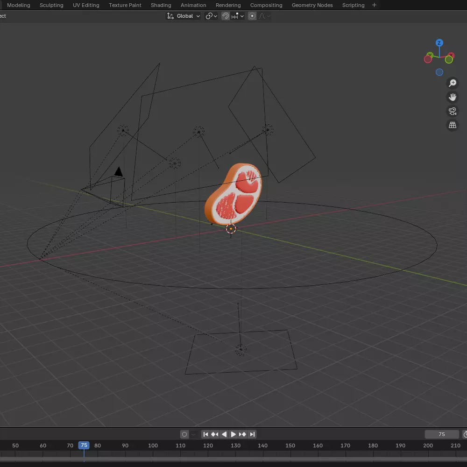Open the Modeling workspace tab
Image resolution: width=467 pixels, height=467 pixels.
(x=19, y=5)
